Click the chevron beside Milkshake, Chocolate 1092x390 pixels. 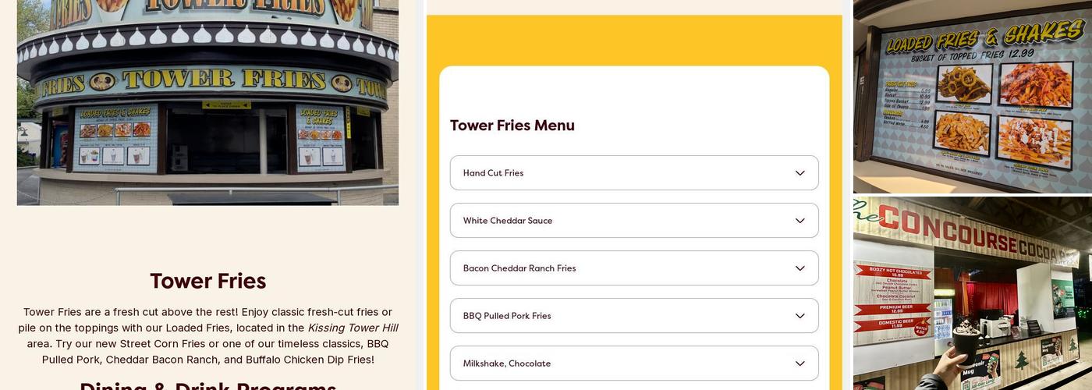coord(799,363)
